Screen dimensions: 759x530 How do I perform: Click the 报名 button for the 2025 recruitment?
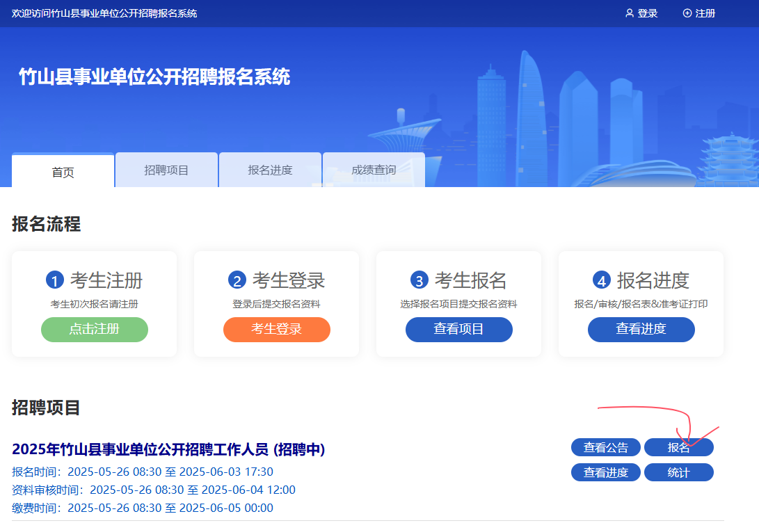coord(678,447)
